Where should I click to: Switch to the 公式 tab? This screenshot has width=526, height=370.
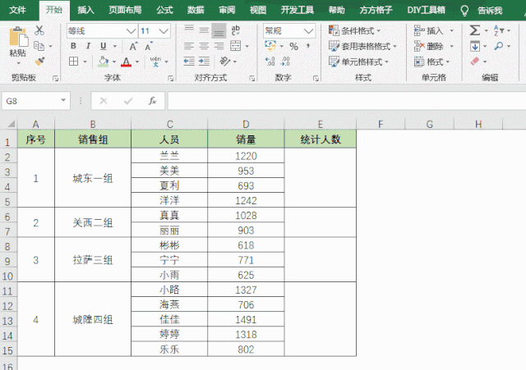click(x=164, y=10)
